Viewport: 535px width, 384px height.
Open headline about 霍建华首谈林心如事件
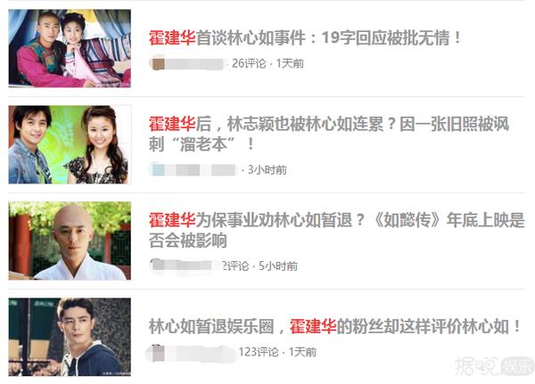(x=305, y=37)
